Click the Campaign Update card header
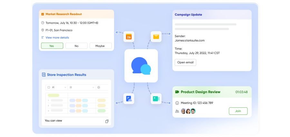290x137 pixels. pyautogui.click(x=188, y=14)
